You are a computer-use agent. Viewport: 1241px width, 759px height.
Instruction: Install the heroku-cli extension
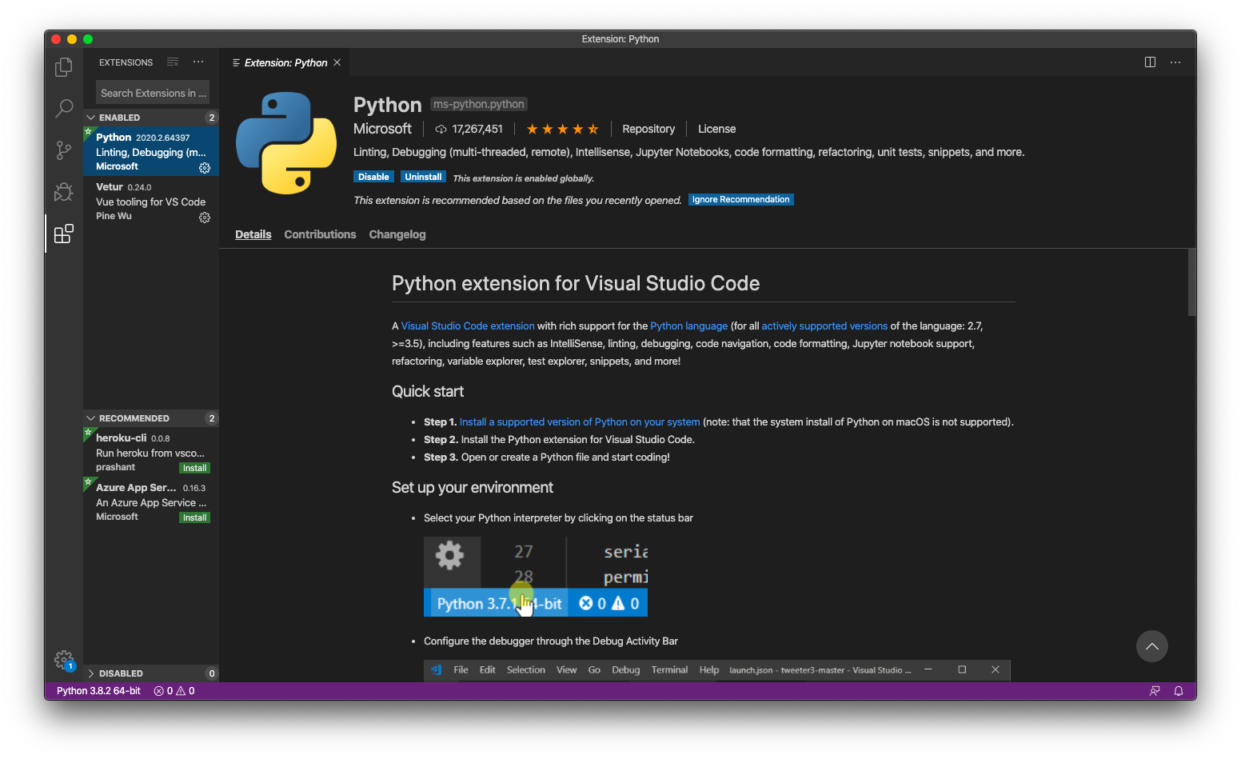[x=194, y=468]
